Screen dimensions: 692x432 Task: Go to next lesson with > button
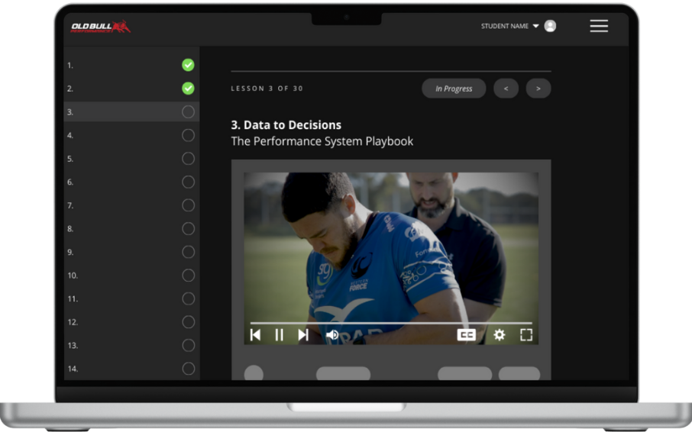click(x=538, y=89)
